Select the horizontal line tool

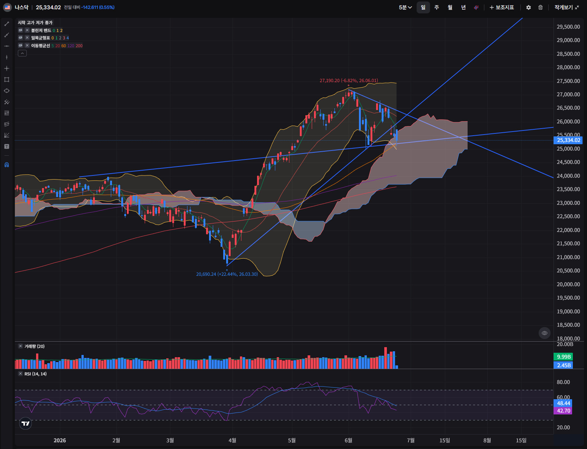(x=7, y=46)
